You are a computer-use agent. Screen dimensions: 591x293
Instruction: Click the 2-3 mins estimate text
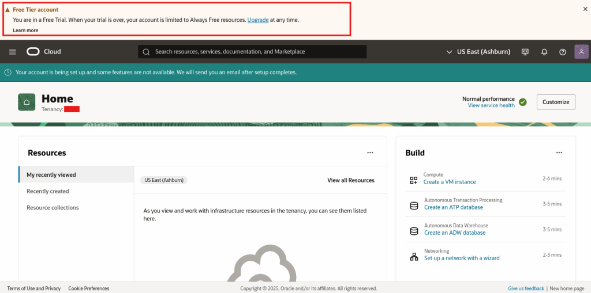click(x=552, y=254)
